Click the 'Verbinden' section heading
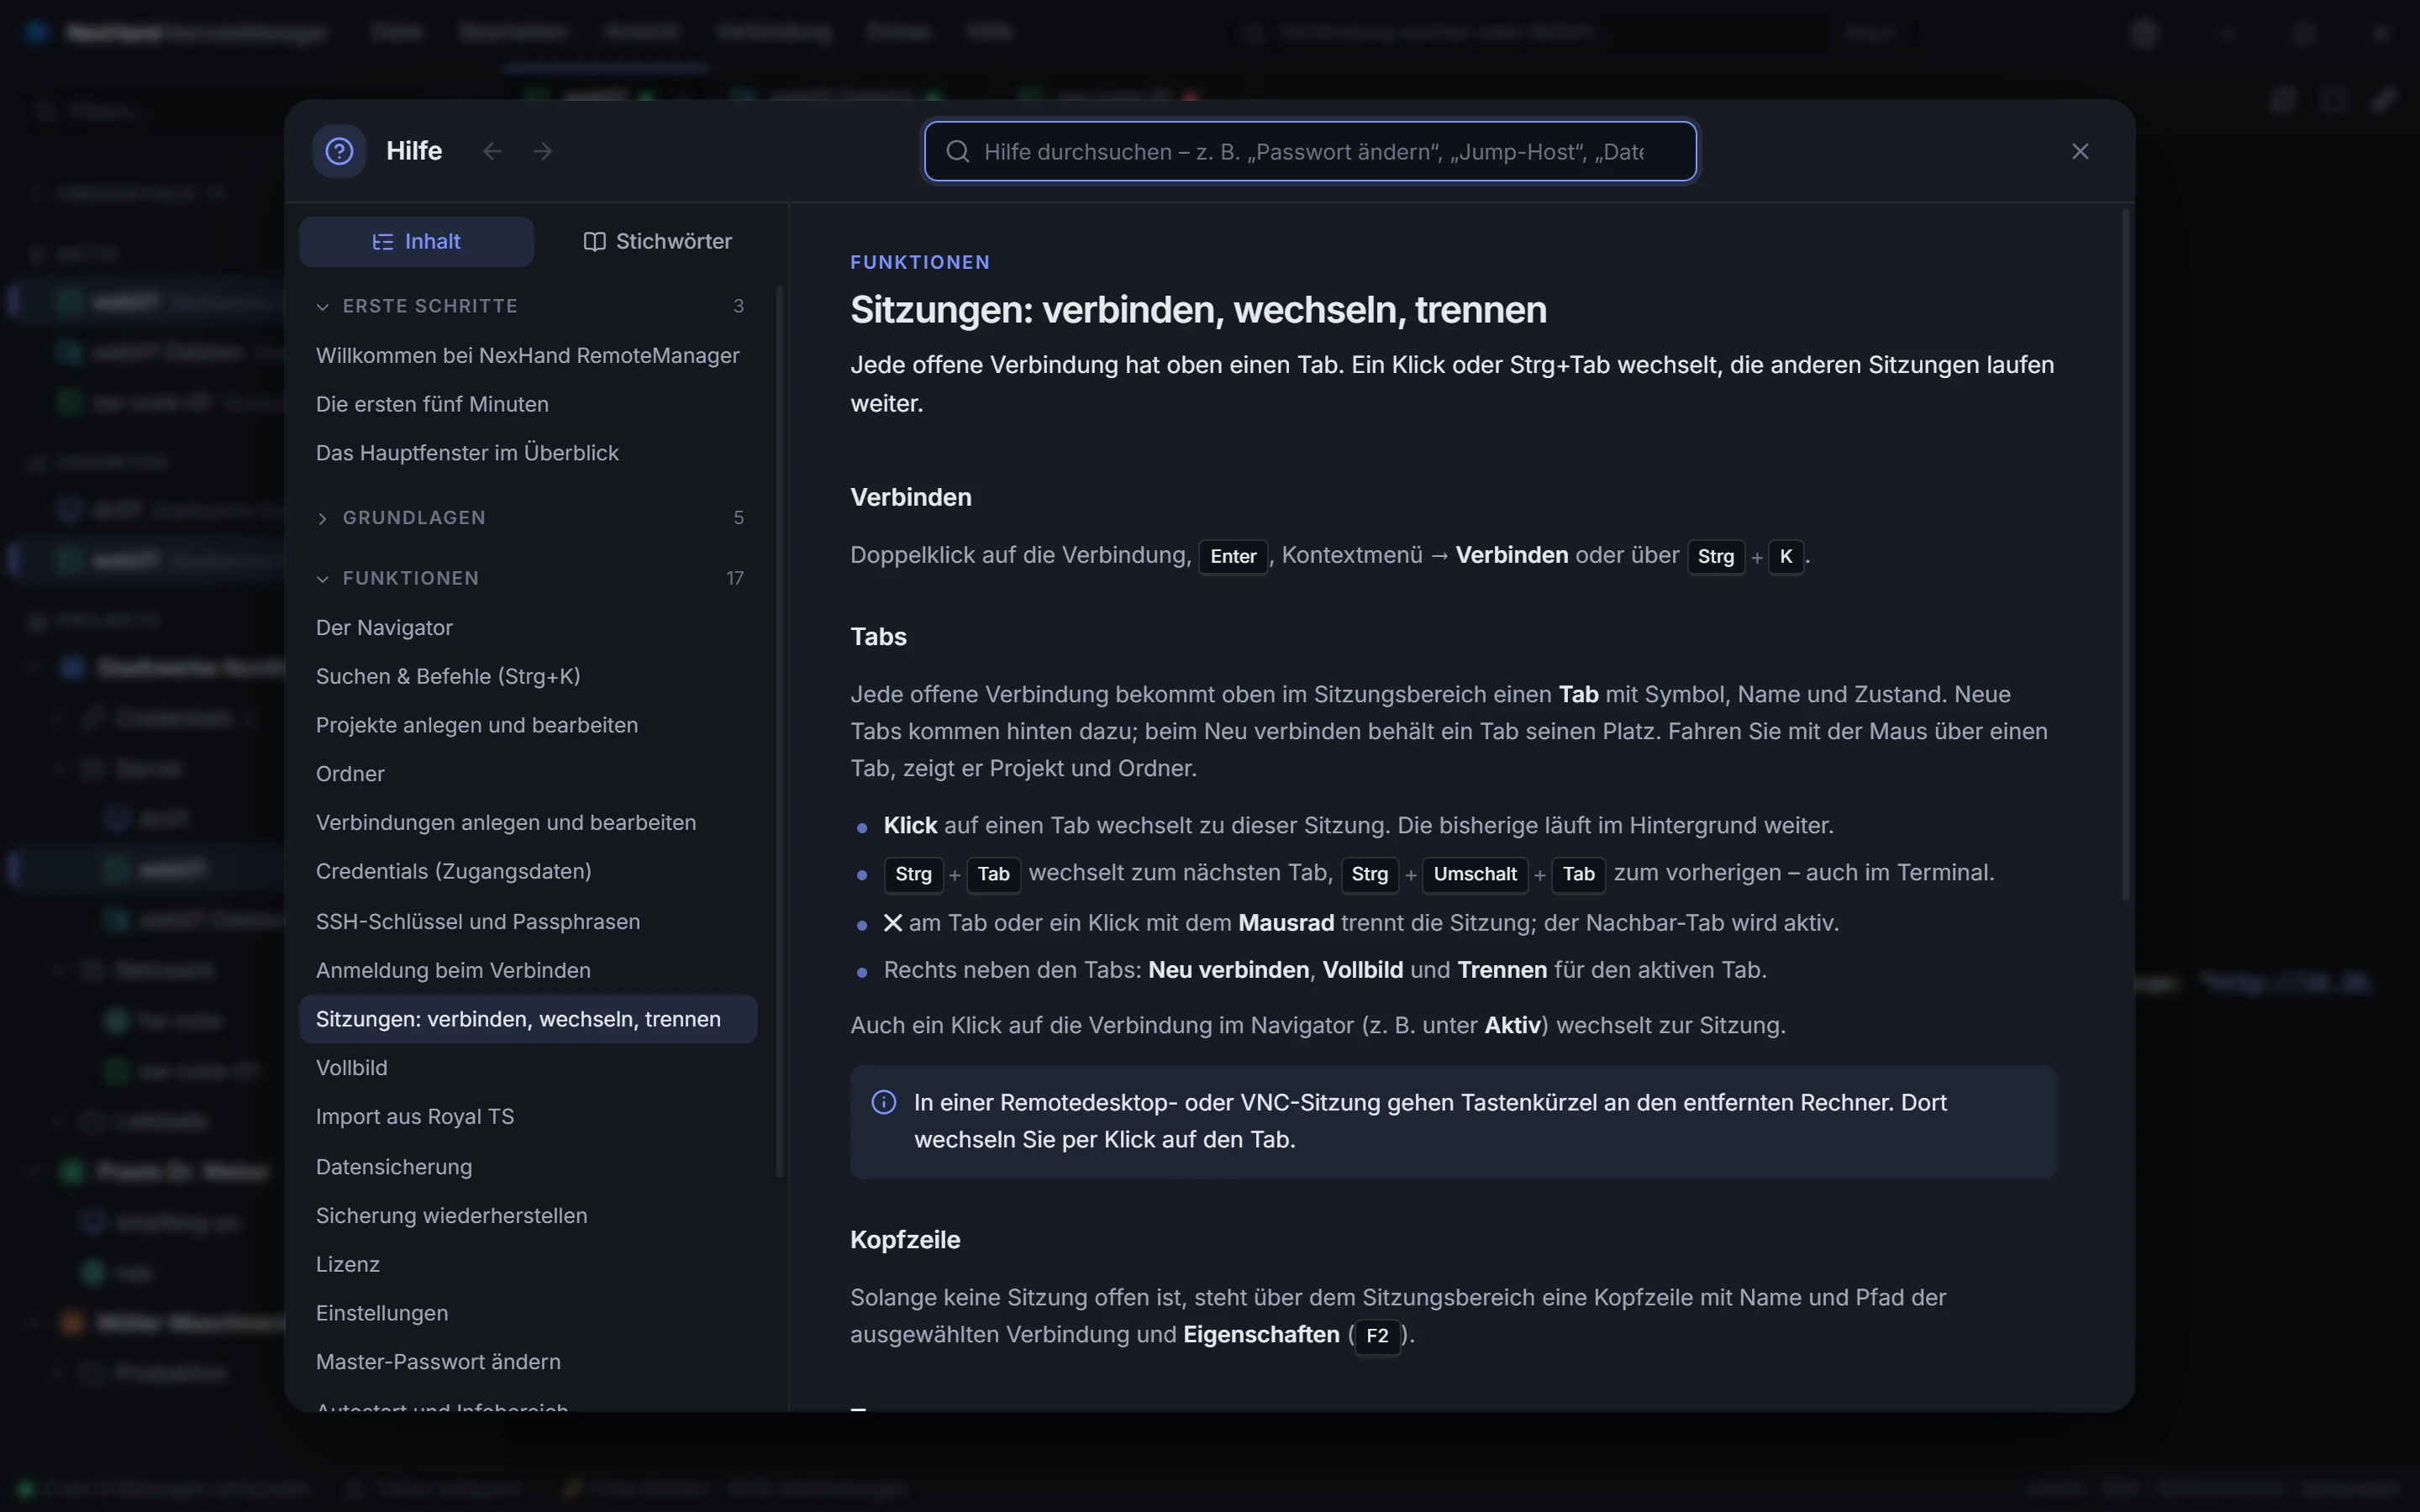Viewport: 2420px width, 1512px height. 911,497
